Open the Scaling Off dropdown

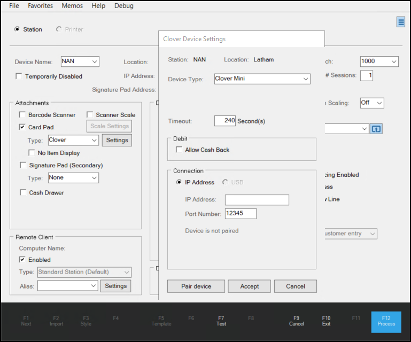(372, 103)
